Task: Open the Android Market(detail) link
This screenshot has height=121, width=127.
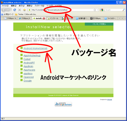Action: click(x=35, y=48)
